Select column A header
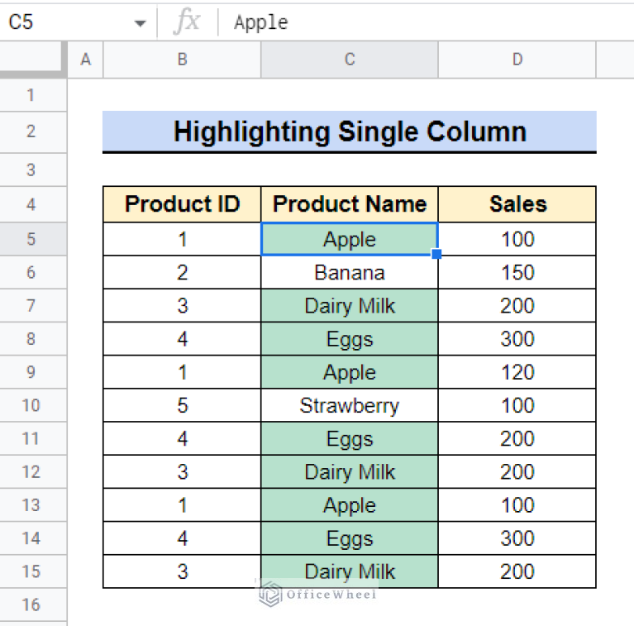634x626 pixels. [x=85, y=60]
